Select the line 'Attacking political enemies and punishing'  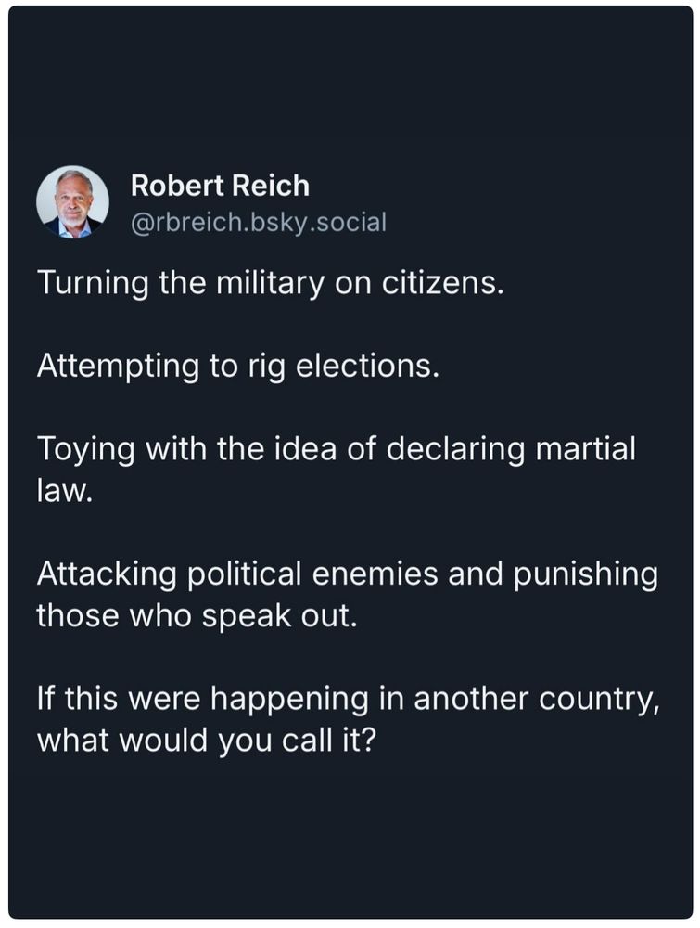[348, 574]
